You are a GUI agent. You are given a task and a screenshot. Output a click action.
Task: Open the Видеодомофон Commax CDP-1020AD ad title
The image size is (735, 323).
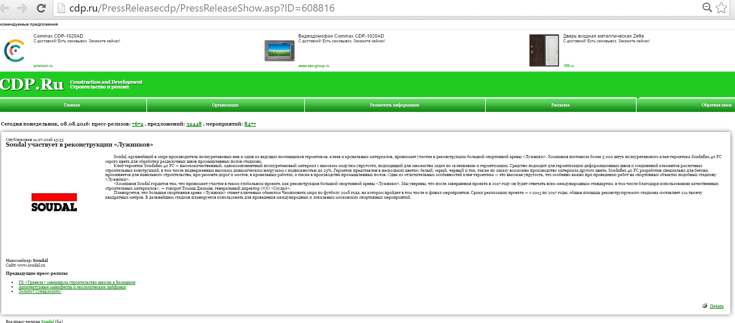click(341, 36)
